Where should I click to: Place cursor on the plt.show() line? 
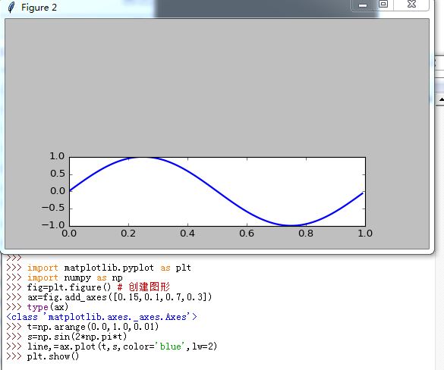53,356
